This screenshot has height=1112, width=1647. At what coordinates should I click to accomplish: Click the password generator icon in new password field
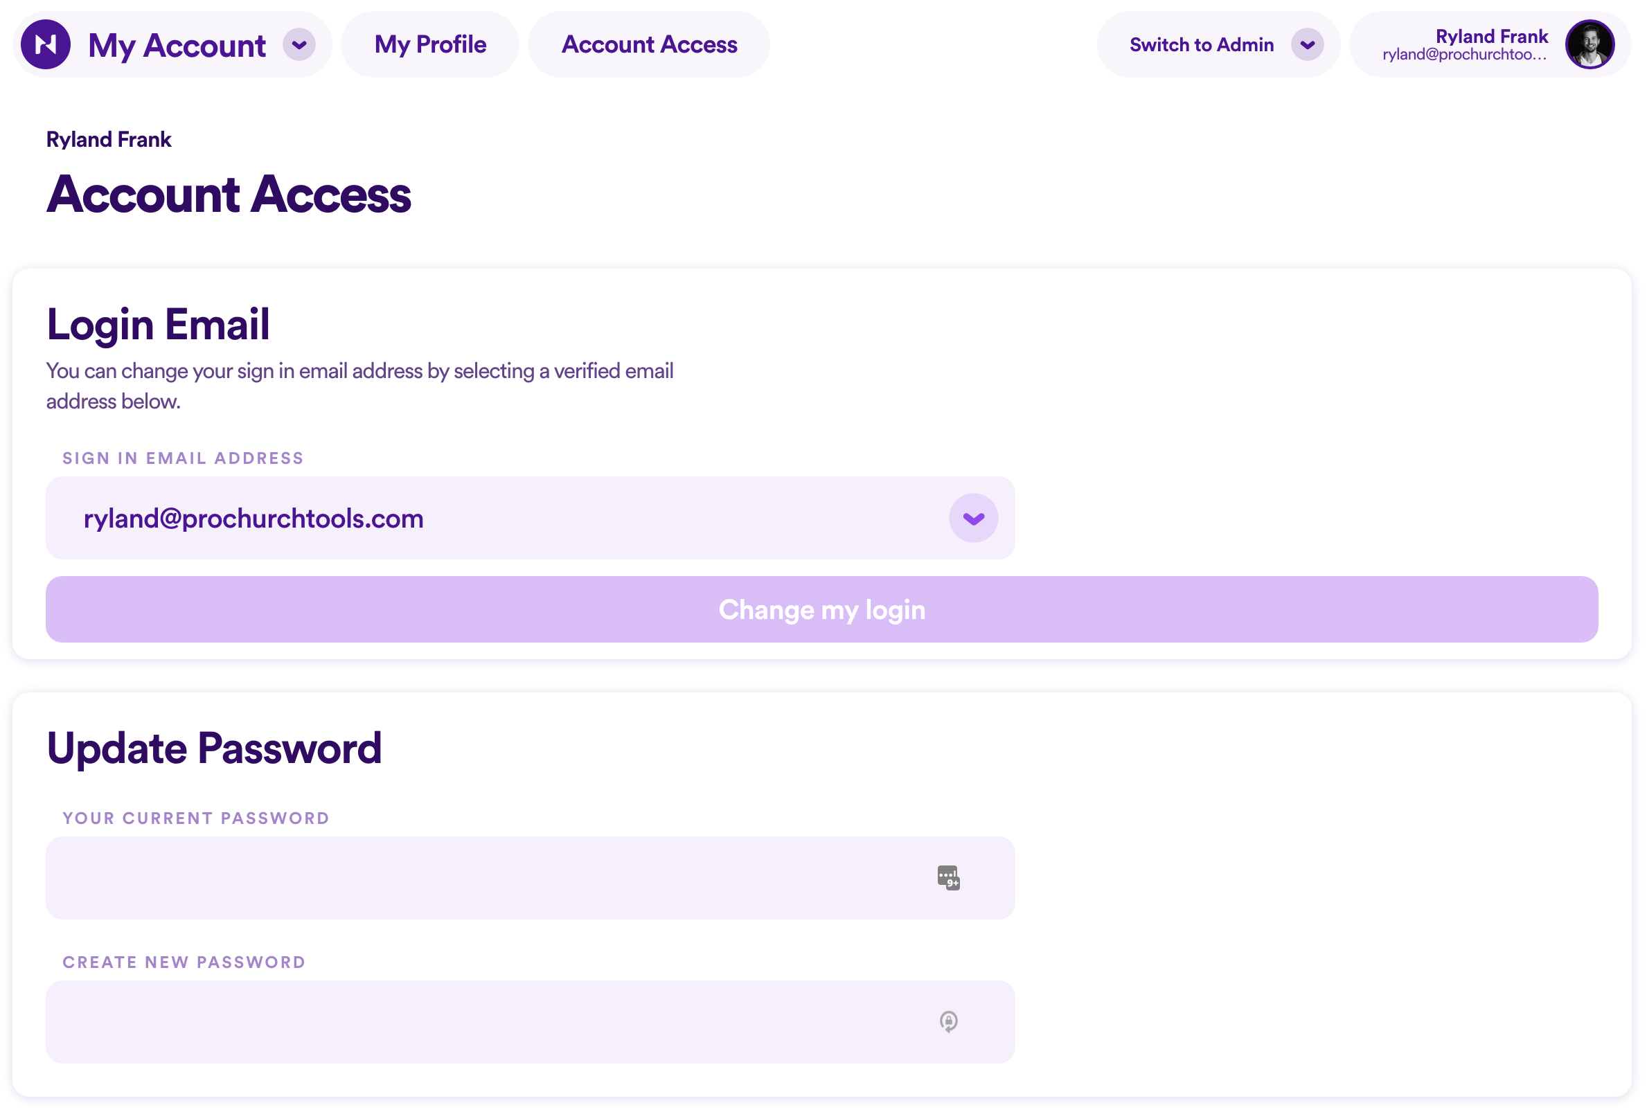pyautogui.click(x=948, y=1021)
